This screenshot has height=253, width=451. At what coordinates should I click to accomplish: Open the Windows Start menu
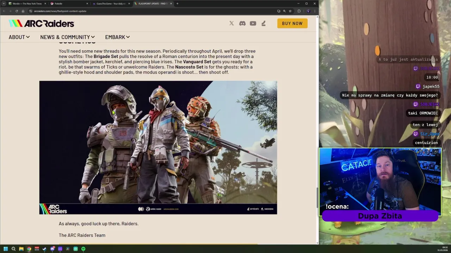point(6,249)
